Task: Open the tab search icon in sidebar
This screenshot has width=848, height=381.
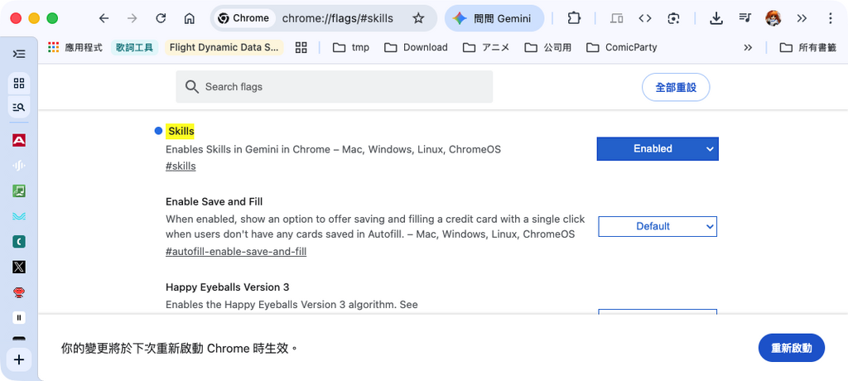Action: click(18, 107)
